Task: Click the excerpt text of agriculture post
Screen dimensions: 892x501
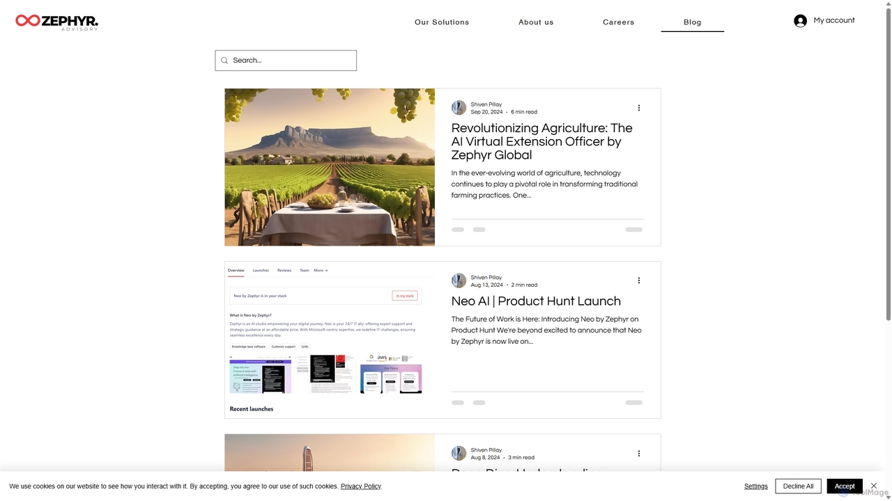Action: pyautogui.click(x=544, y=184)
